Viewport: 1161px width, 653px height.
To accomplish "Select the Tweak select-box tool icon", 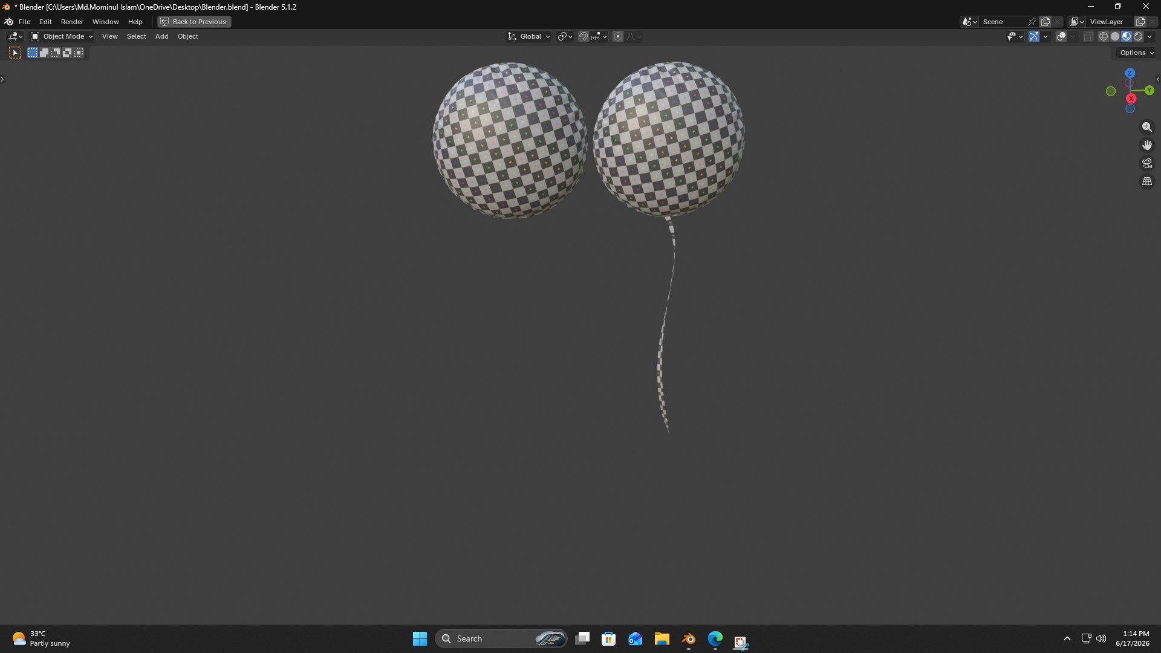I will pos(15,53).
